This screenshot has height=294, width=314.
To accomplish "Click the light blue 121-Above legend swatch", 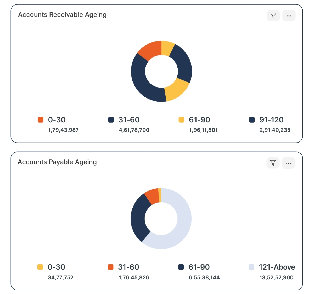I will pos(251,267).
